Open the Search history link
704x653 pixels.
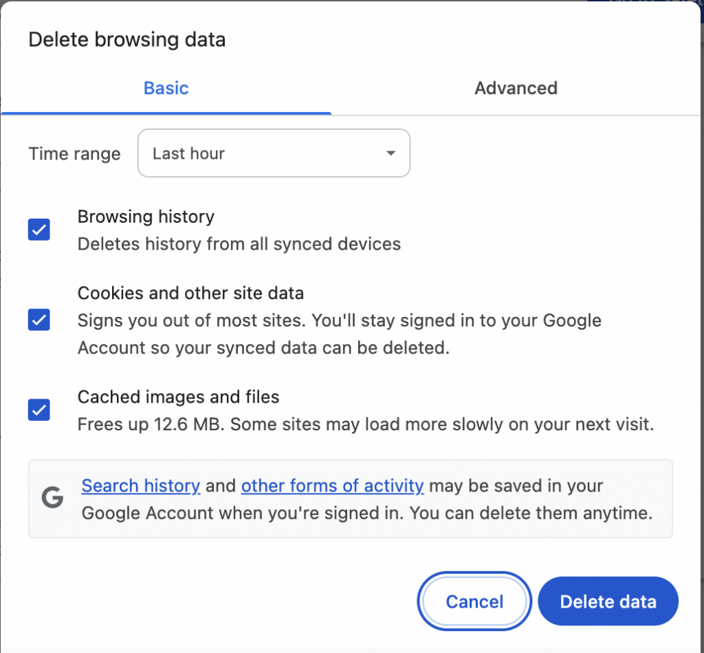point(140,486)
